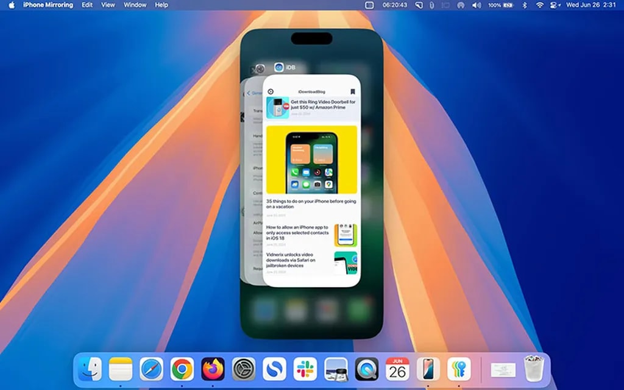Screen dimensions: 624x390
Task: Open Firefox from the Dock
Action: (213, 369)
